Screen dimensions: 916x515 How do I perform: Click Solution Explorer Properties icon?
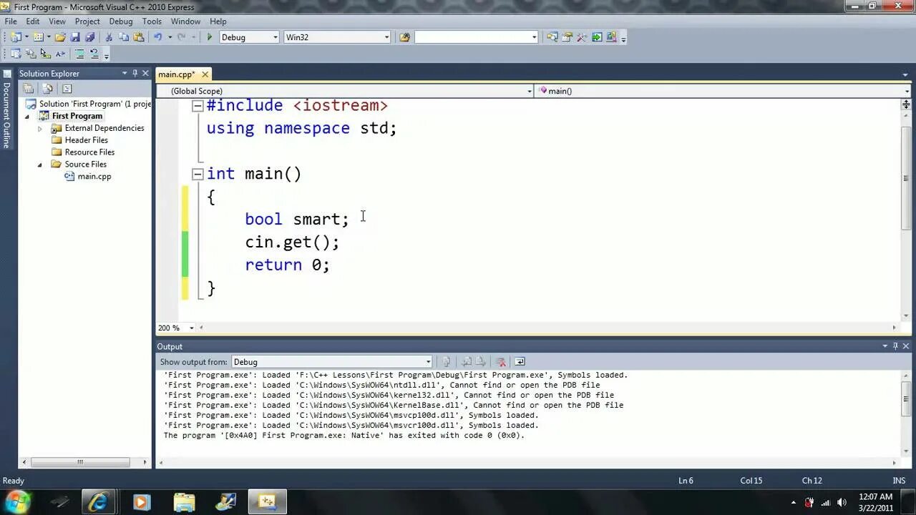[28, 89]
